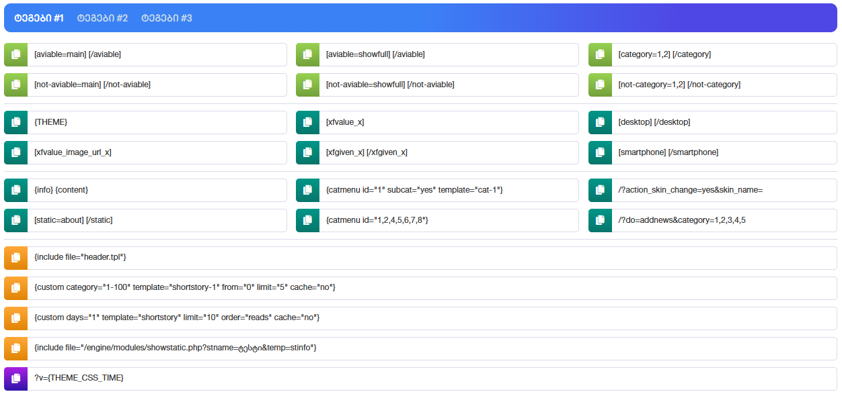The width and height of the screenshot is (842, 396).
Task: Copy the {THEME} tag with its icon
Action: [16, 122]
